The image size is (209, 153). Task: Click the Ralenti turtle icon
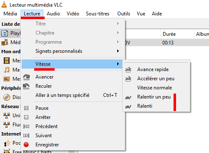click(128, 106)
